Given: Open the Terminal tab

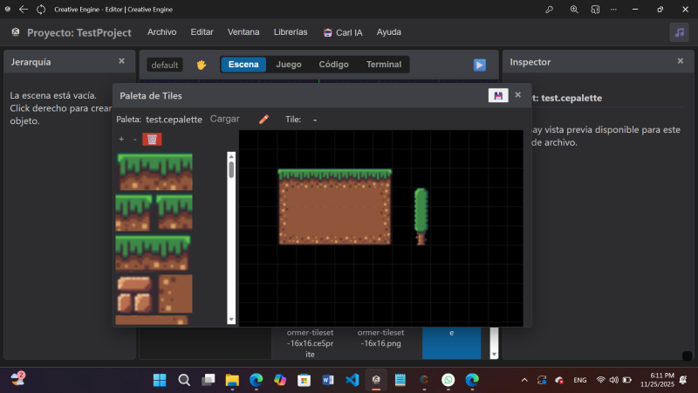Looking at the screenshot, I should tap(384, 65).
